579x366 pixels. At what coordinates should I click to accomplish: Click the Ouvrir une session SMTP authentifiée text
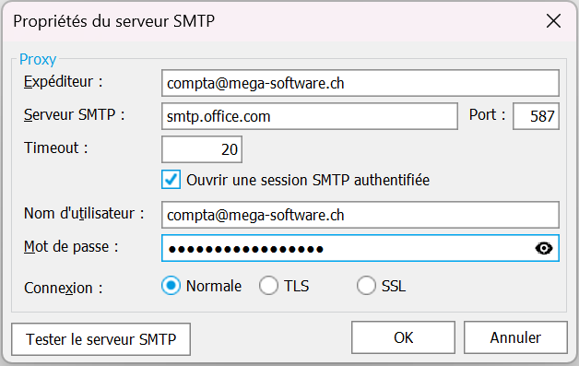pyautogui.click(x=308, y=180)
